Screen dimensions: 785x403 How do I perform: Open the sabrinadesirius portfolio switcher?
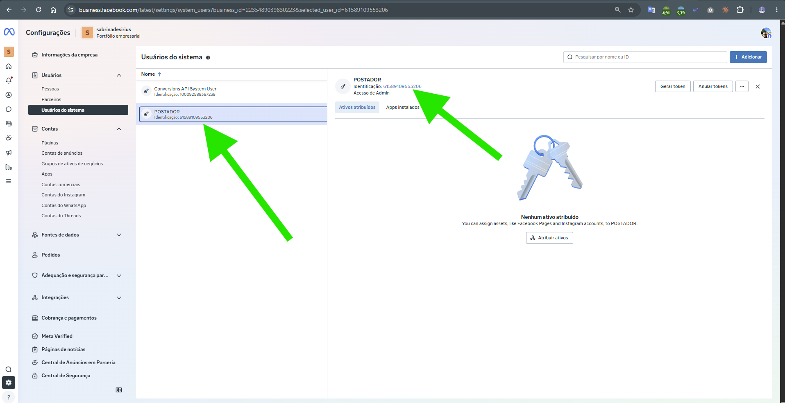[x=111, y=33]
